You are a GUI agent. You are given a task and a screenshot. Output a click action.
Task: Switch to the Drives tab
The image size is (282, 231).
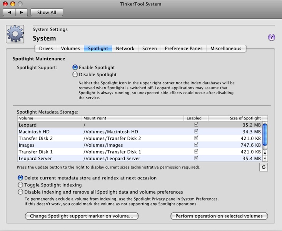(46, 49)
